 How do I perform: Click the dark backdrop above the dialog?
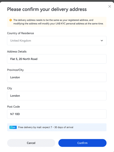57,1
